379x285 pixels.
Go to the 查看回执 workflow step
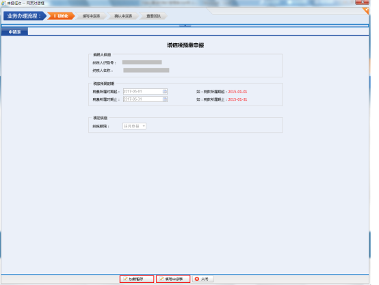(x=153, y=16)
